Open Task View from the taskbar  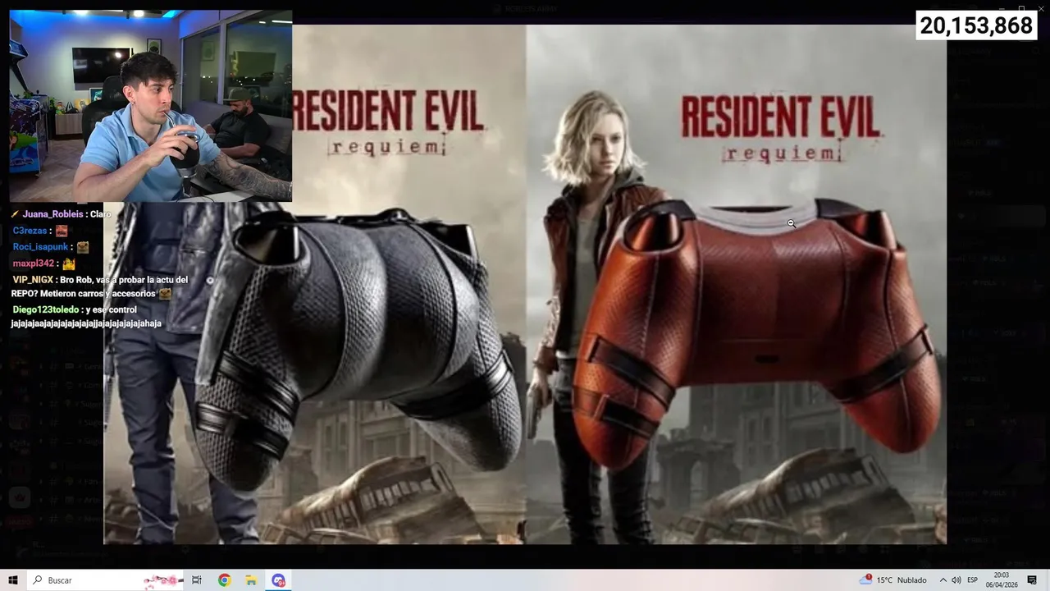[197, 580]
